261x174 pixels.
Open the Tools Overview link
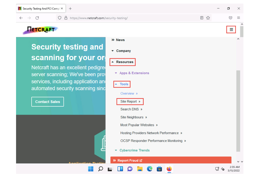129,93
